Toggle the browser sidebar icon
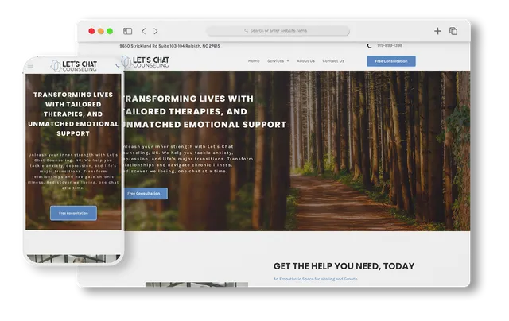This screenshot has height=321, width=509. [x=127, y=31]
